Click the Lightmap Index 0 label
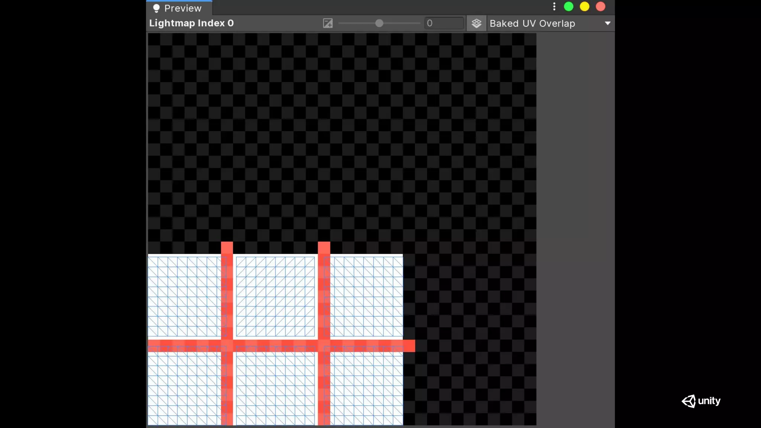761x428 pixels. point(191,23)
